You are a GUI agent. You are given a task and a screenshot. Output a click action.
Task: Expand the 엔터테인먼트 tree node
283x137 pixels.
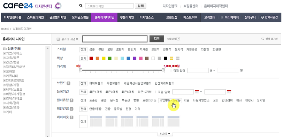[x=4, y=81]
